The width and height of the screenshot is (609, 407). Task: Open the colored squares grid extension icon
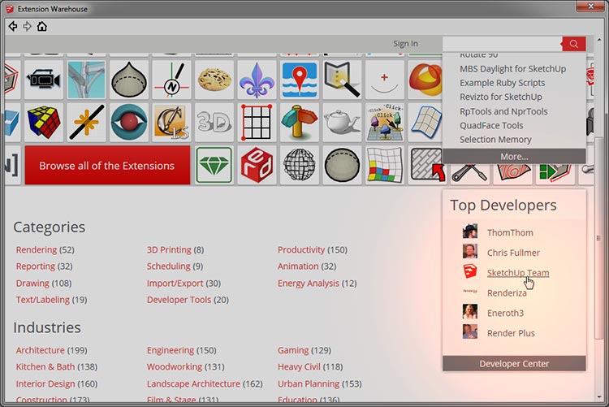[385, 165]
